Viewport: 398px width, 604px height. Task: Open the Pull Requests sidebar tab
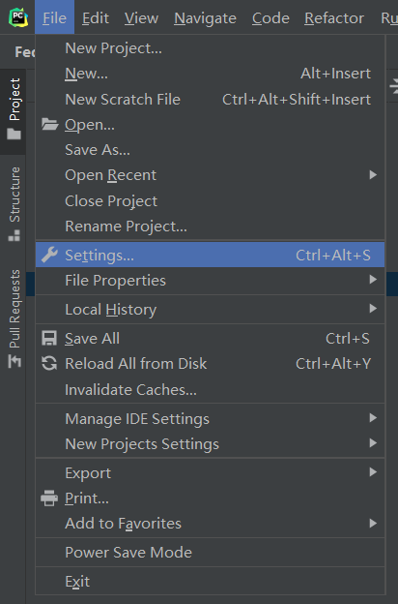coord(14,319)
